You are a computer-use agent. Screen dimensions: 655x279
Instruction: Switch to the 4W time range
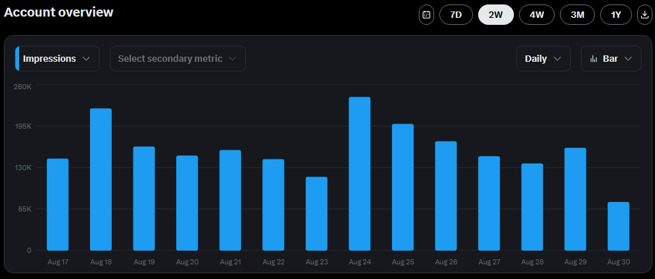[537, 15]
